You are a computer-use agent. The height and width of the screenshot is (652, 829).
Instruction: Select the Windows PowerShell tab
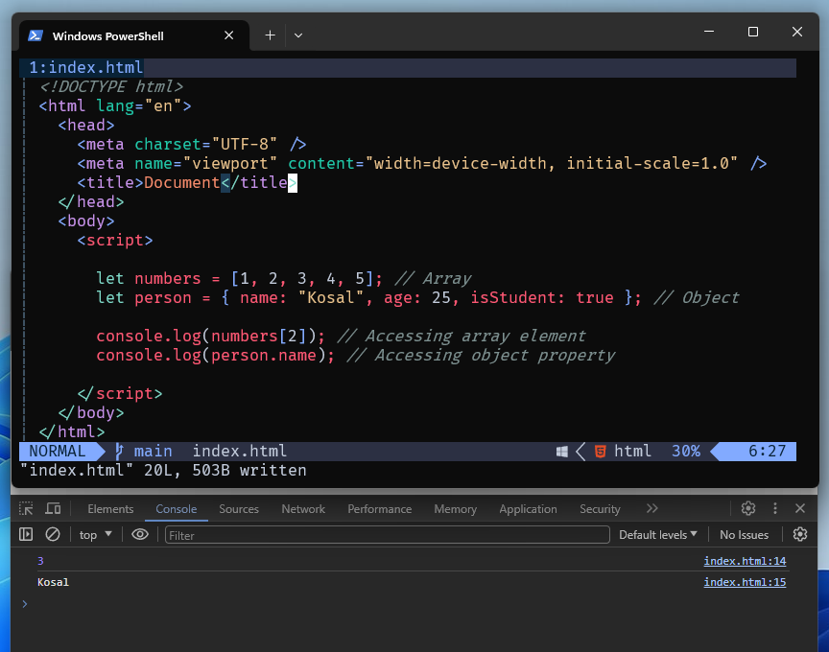134,35
